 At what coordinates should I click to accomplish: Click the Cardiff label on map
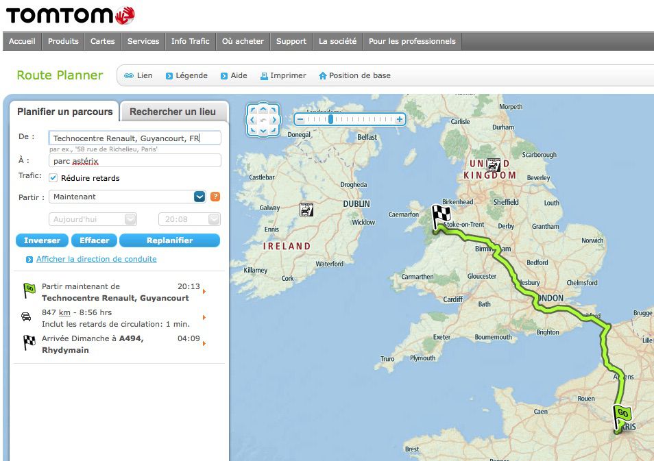click(x=453, y=299)
